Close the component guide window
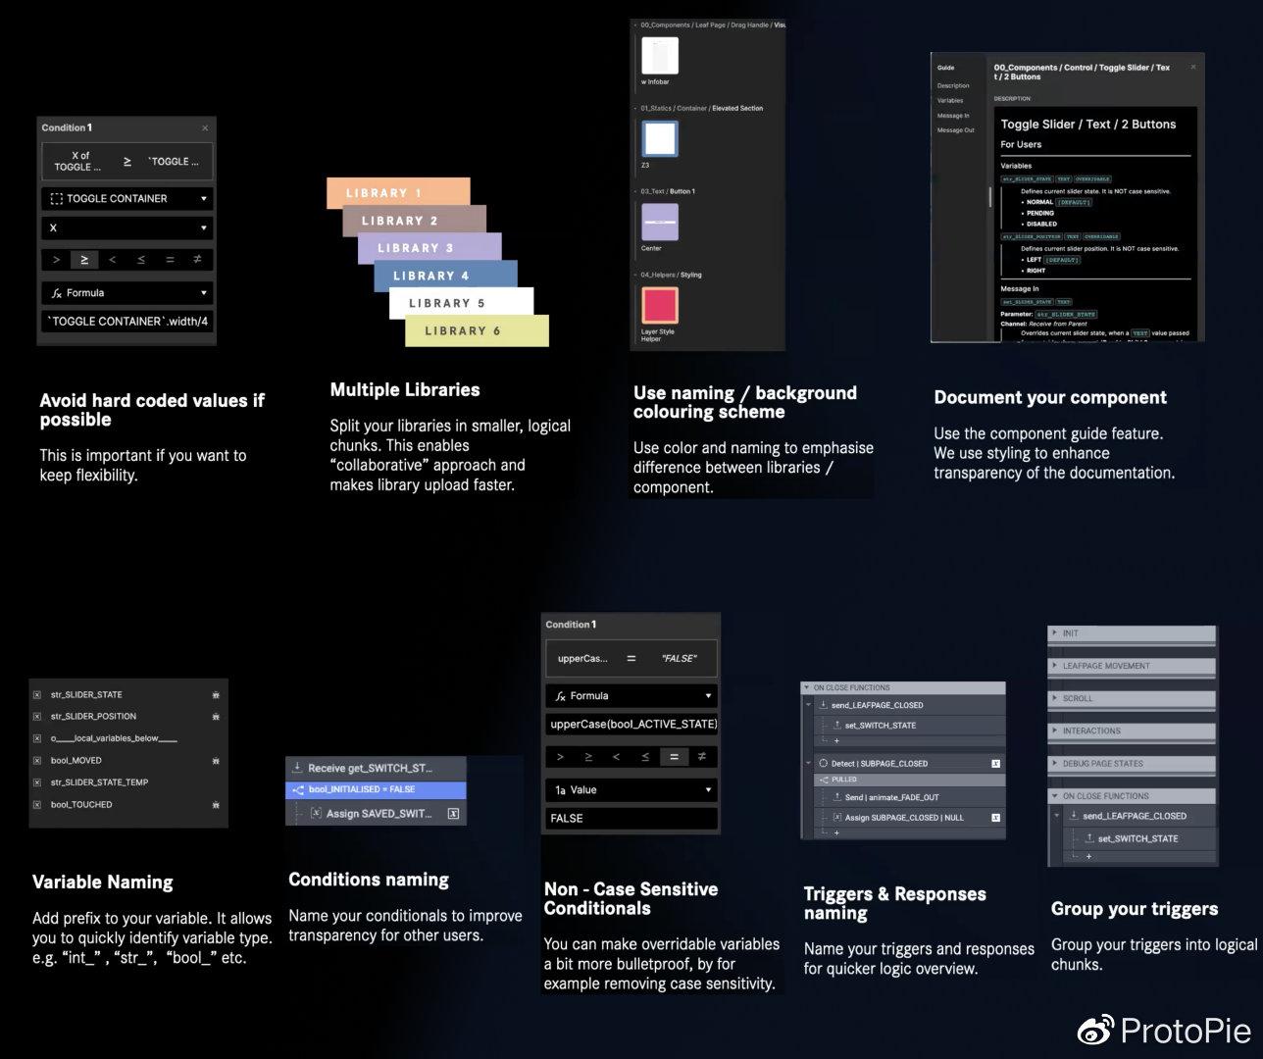The height and width of the screenshot is (1059, 1263). click(1193, 68)
